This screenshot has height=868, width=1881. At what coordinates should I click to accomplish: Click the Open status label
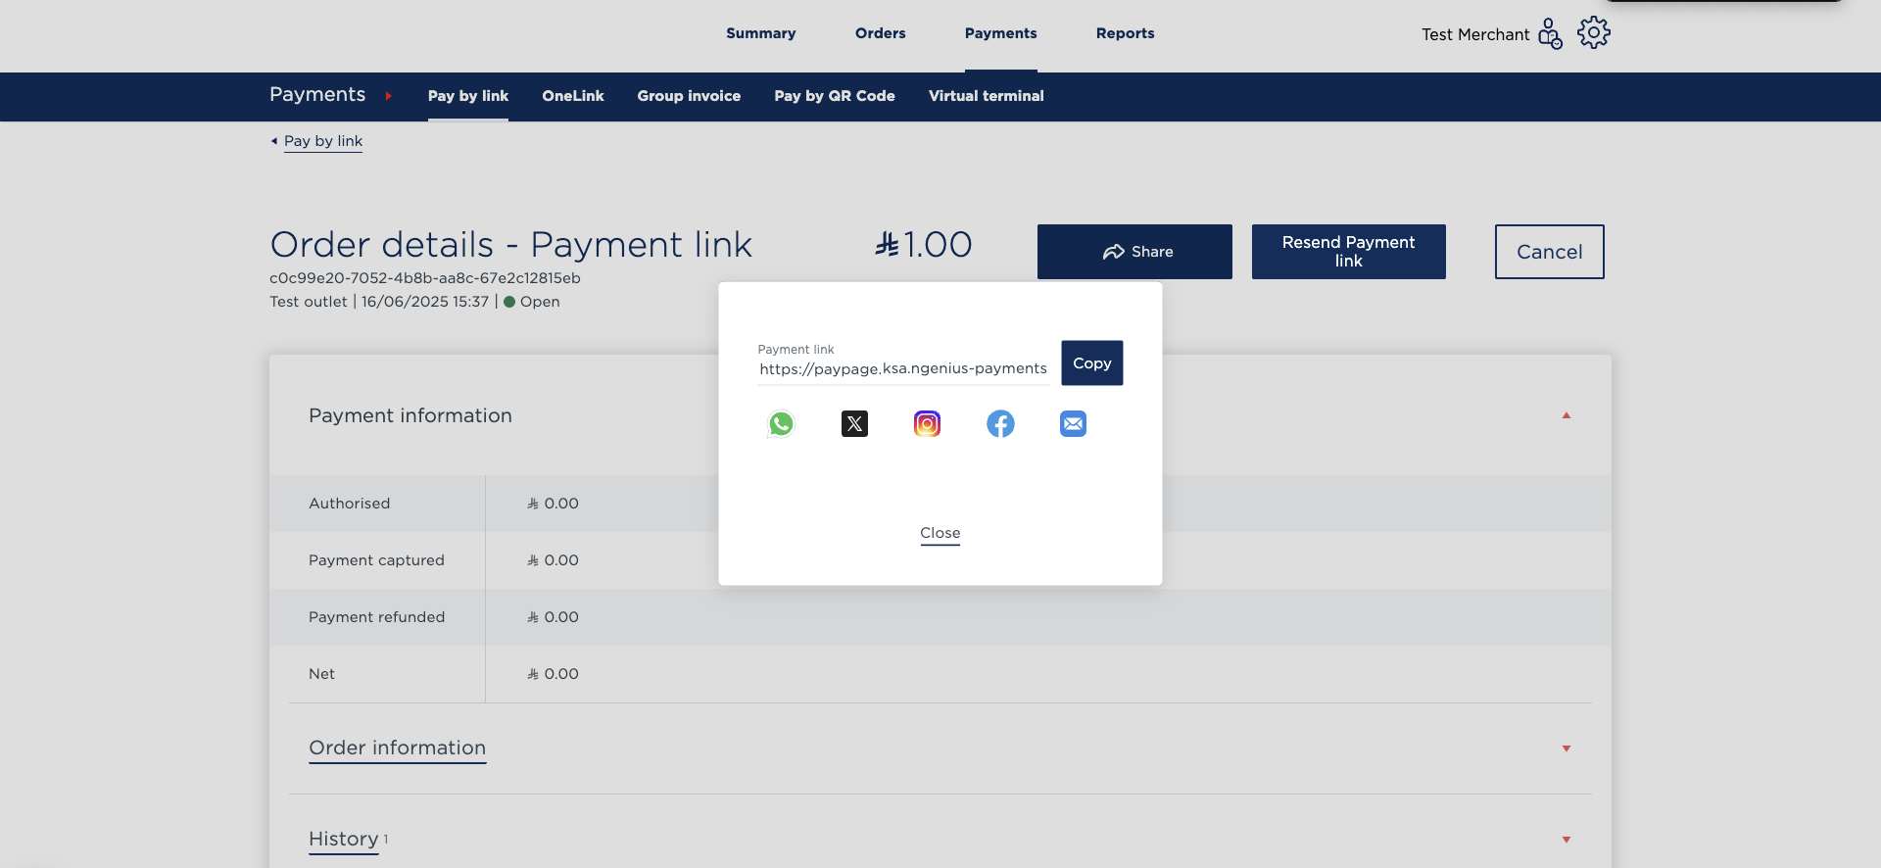540,302
